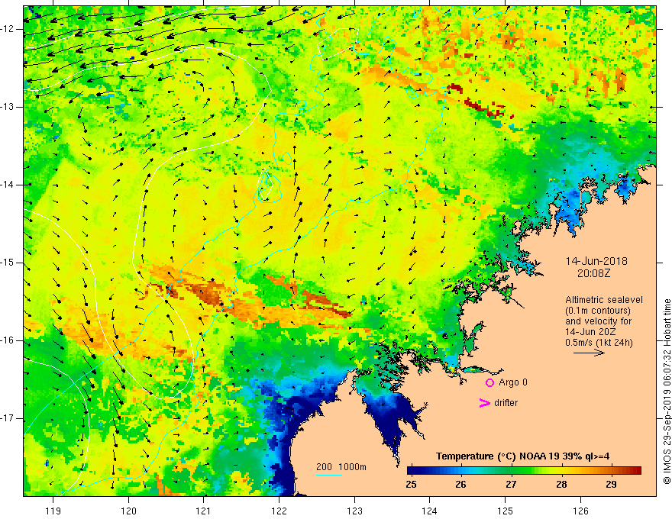Click the longitude axis label 124

click(430, 511)
